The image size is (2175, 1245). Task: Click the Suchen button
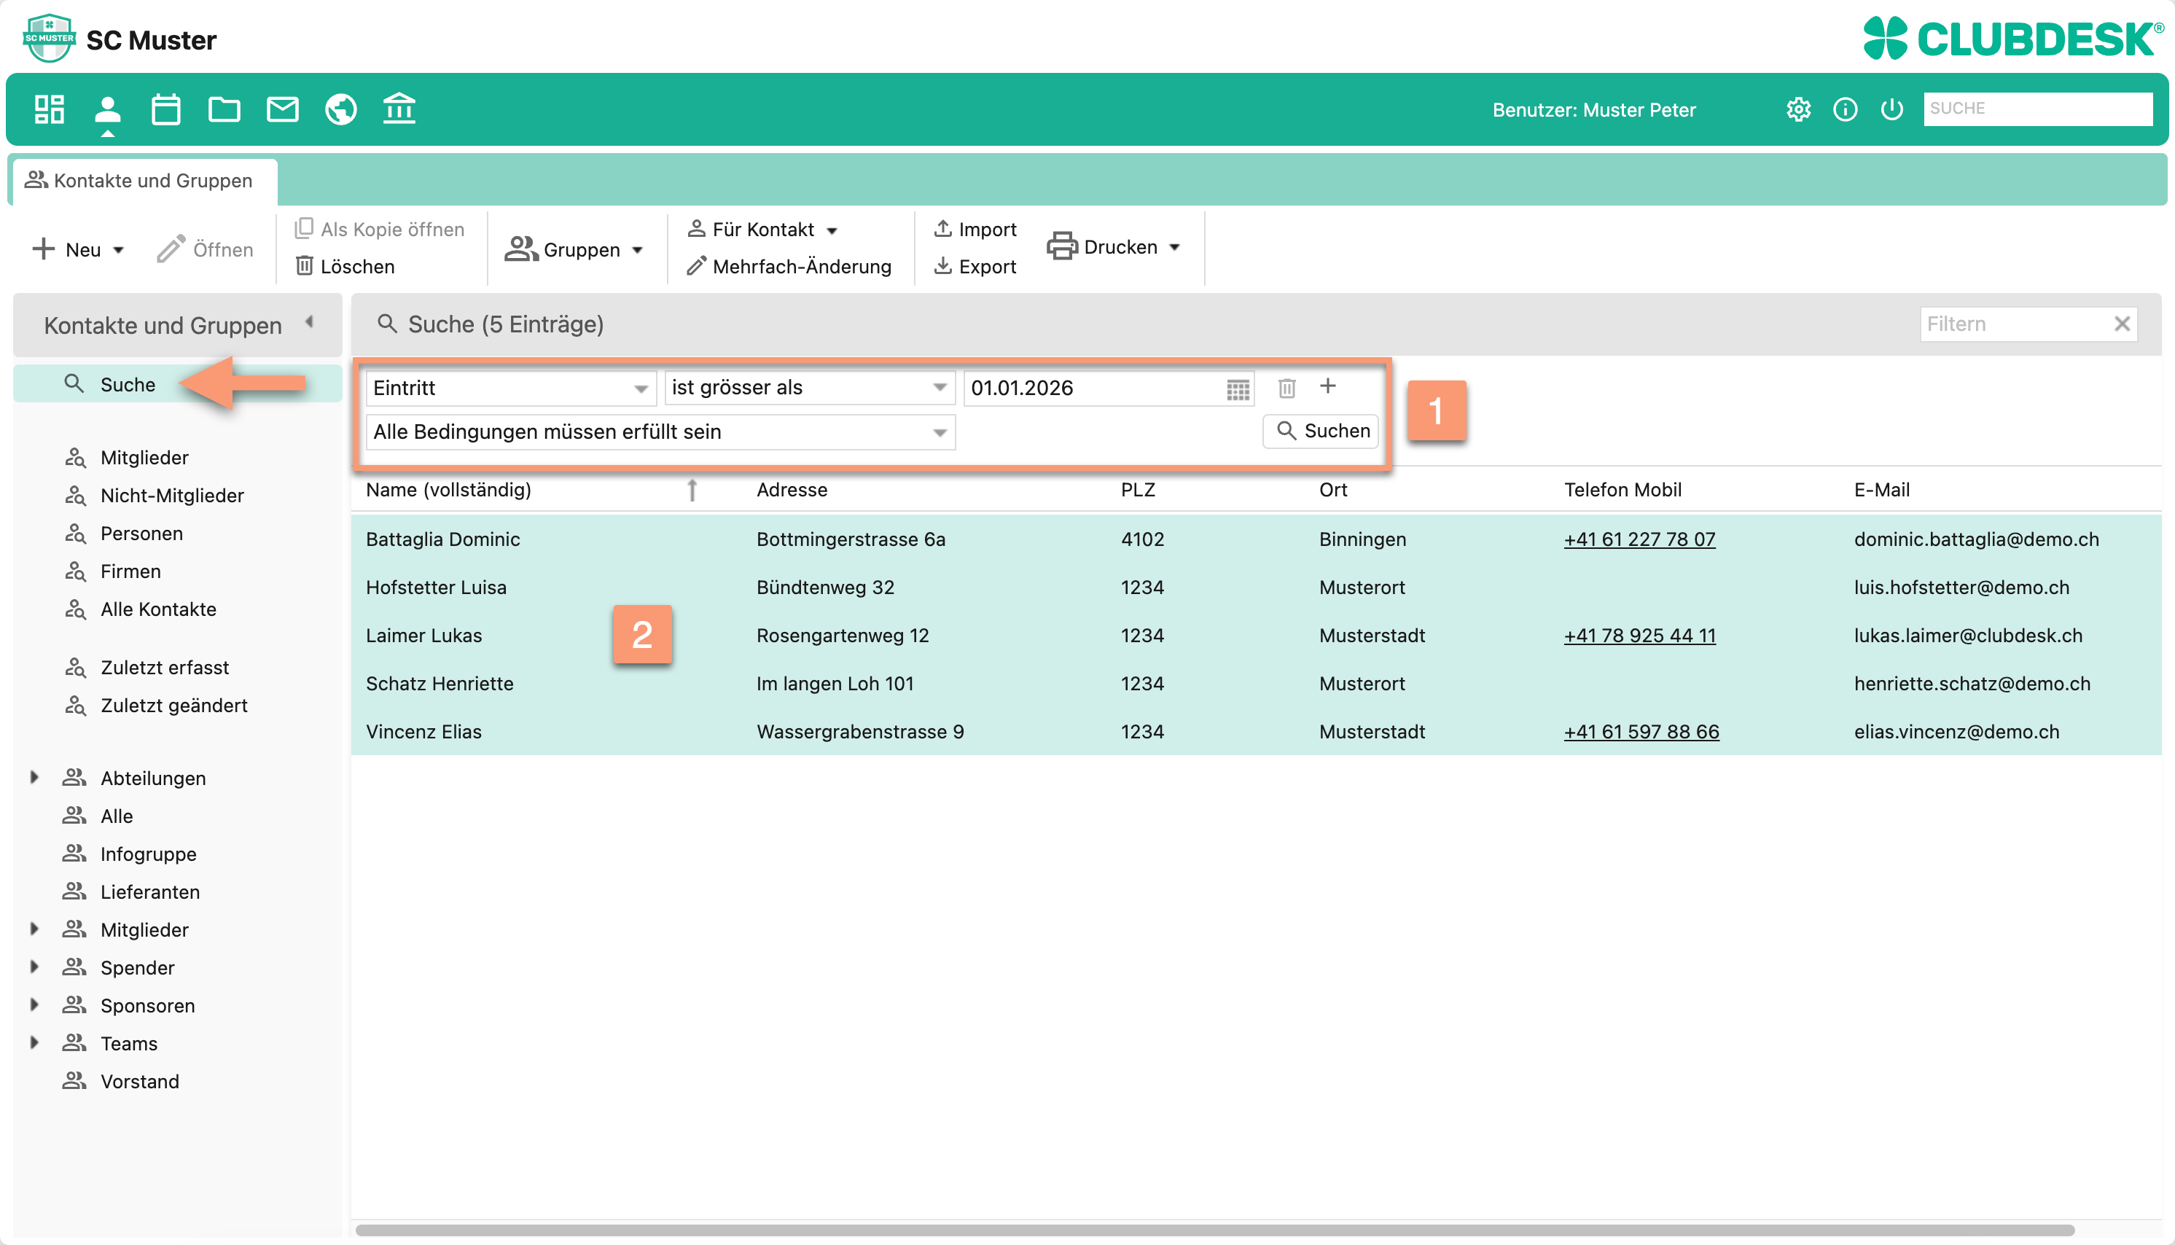click(x=1321, y=431)
